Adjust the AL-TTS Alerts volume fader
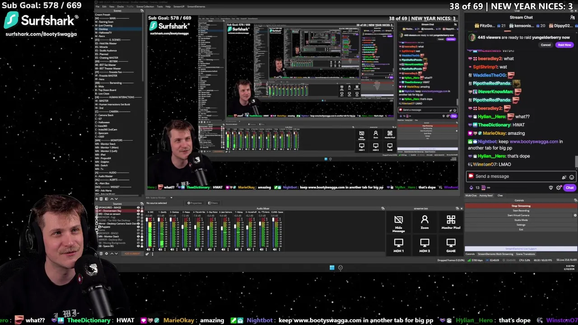The height and width of the screenshot is (325, 578). click(x=260, y=224)
